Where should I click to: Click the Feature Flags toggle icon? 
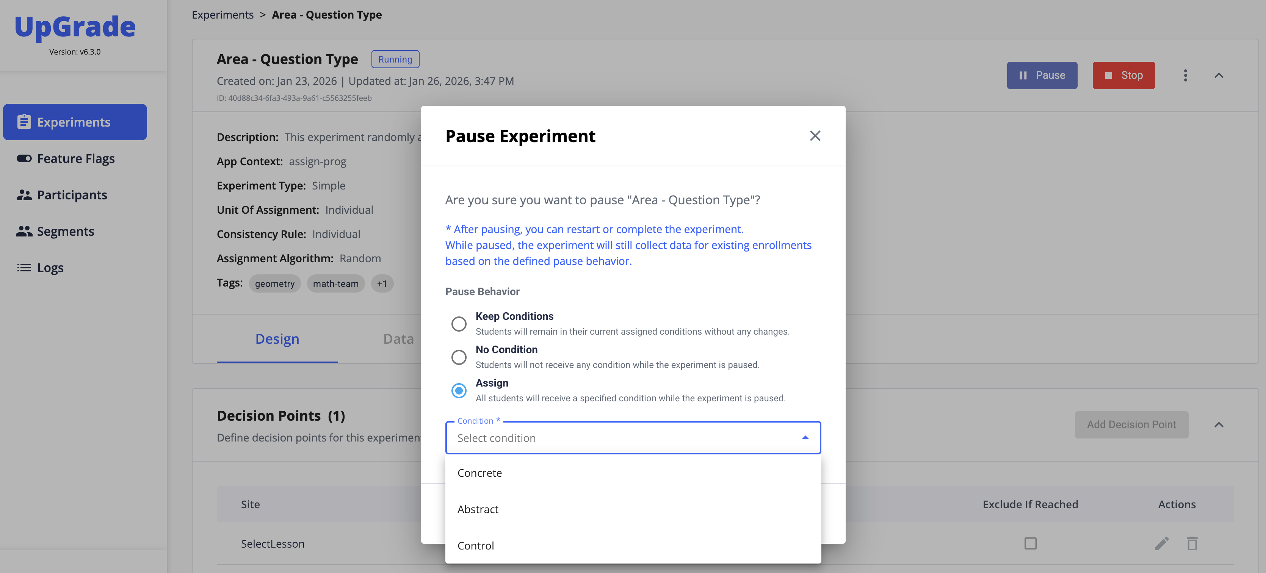pyautogui.click(x=24, y=158)
